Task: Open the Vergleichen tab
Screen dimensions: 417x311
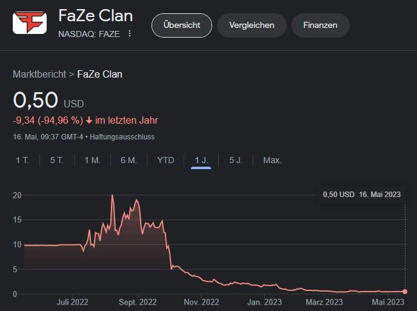Action: click(x=252, y=25)
